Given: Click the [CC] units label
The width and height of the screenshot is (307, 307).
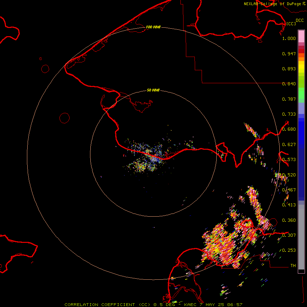Looking at the screenshot, I should pos(291,24).
